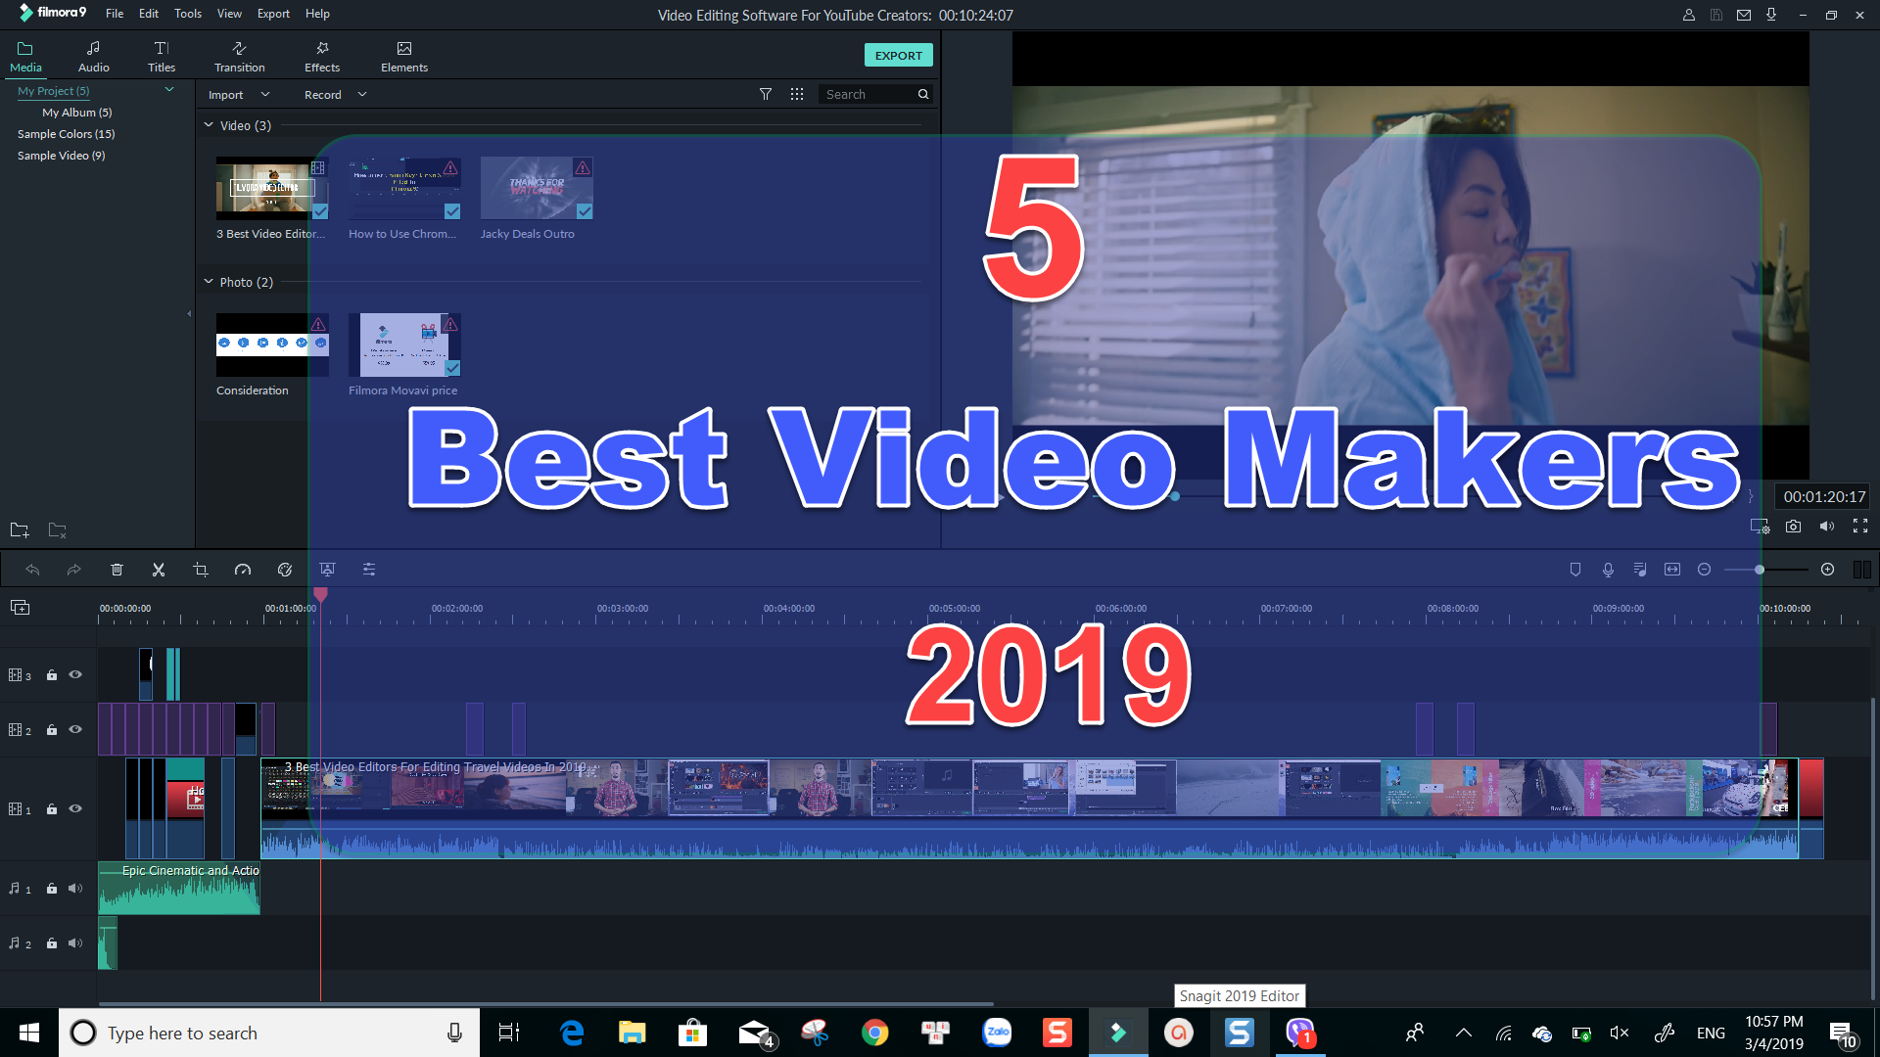
Task: Lock video track 1 with the padlock
Action: pos(51,809)
